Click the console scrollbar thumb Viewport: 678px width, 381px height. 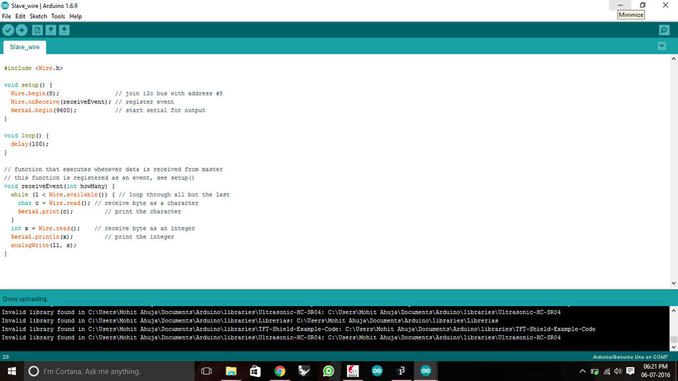point(674,339)
